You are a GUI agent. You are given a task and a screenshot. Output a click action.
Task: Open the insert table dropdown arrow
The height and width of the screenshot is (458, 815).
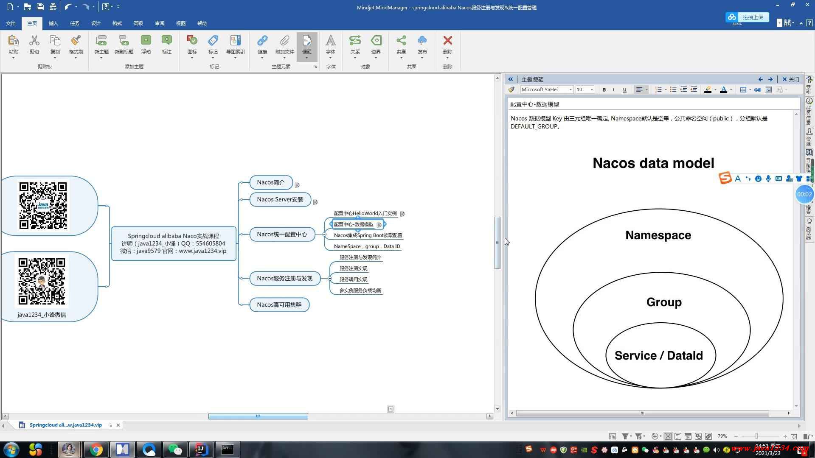[x=750, y=89]
